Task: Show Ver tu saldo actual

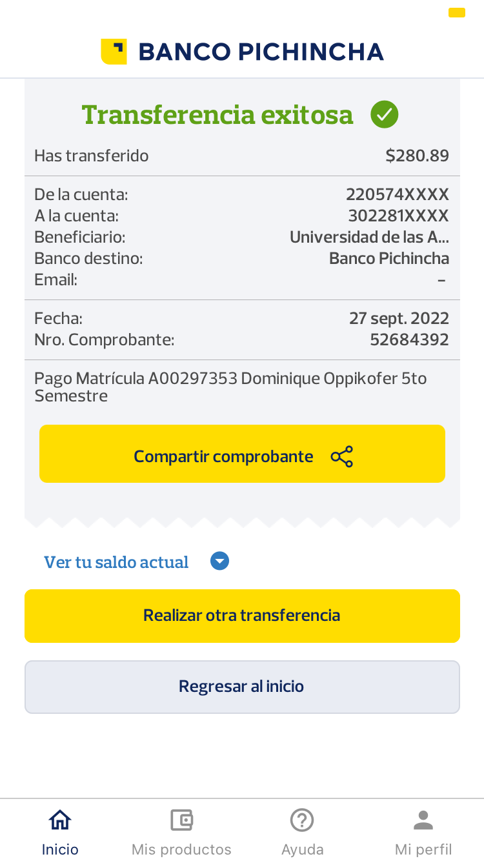Action: tap(116, 562)
